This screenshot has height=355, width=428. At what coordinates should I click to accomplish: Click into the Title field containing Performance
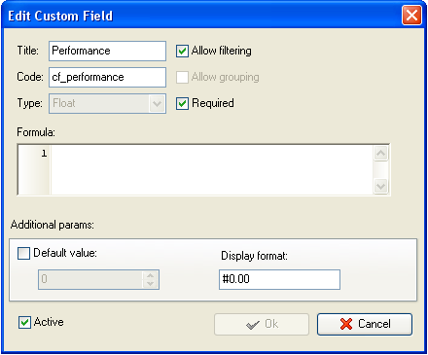pos(107,51)
